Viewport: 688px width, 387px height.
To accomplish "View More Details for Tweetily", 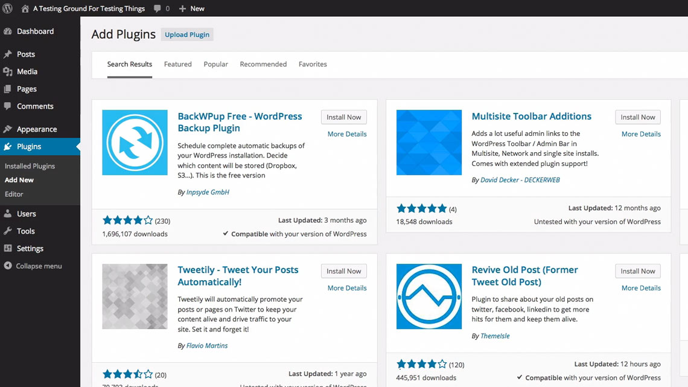I will 347,288.
